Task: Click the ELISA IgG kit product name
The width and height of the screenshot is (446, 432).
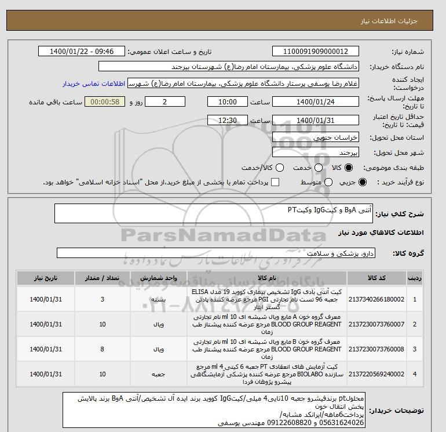Action: (x=267, y=299)
